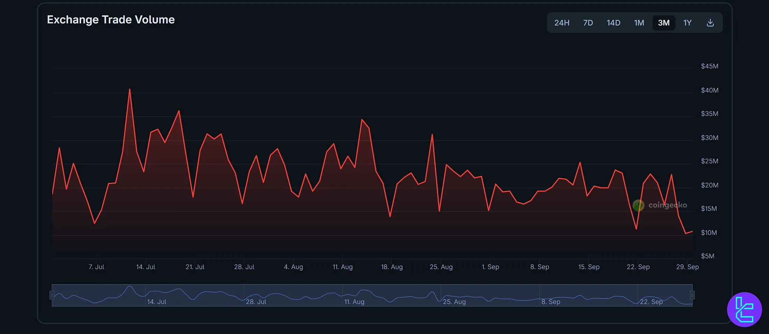769x334 pixels.
Task: Show the 14D time range
Action: pos(613,23)
